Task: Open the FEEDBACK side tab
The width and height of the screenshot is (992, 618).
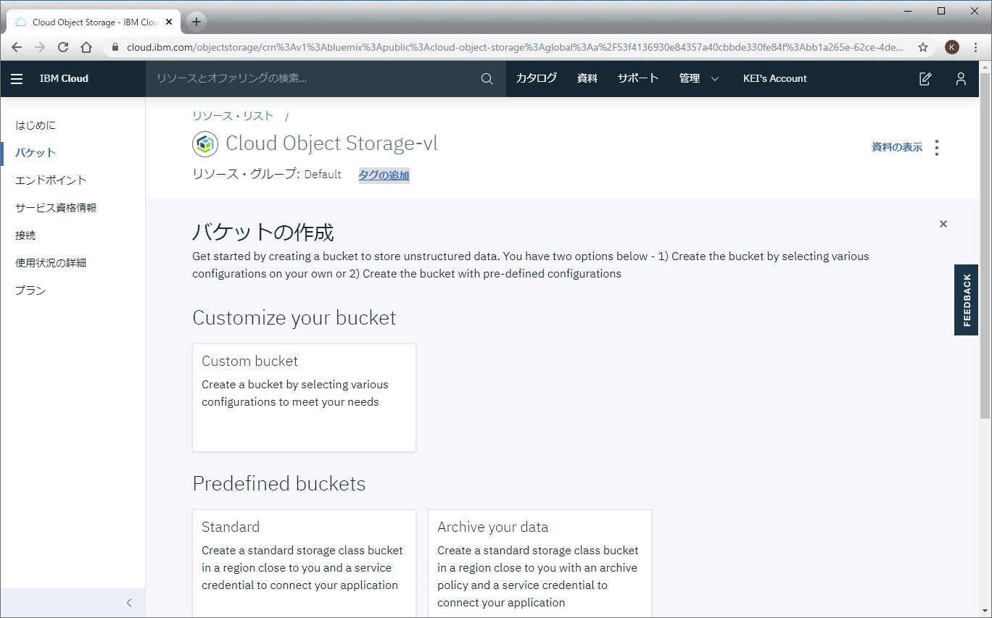Action: tap(966, 300)
